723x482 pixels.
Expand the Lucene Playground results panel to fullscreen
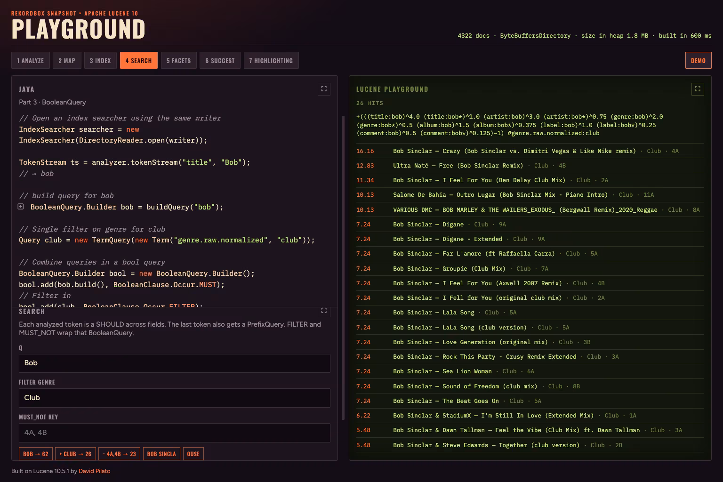point(698,89)
